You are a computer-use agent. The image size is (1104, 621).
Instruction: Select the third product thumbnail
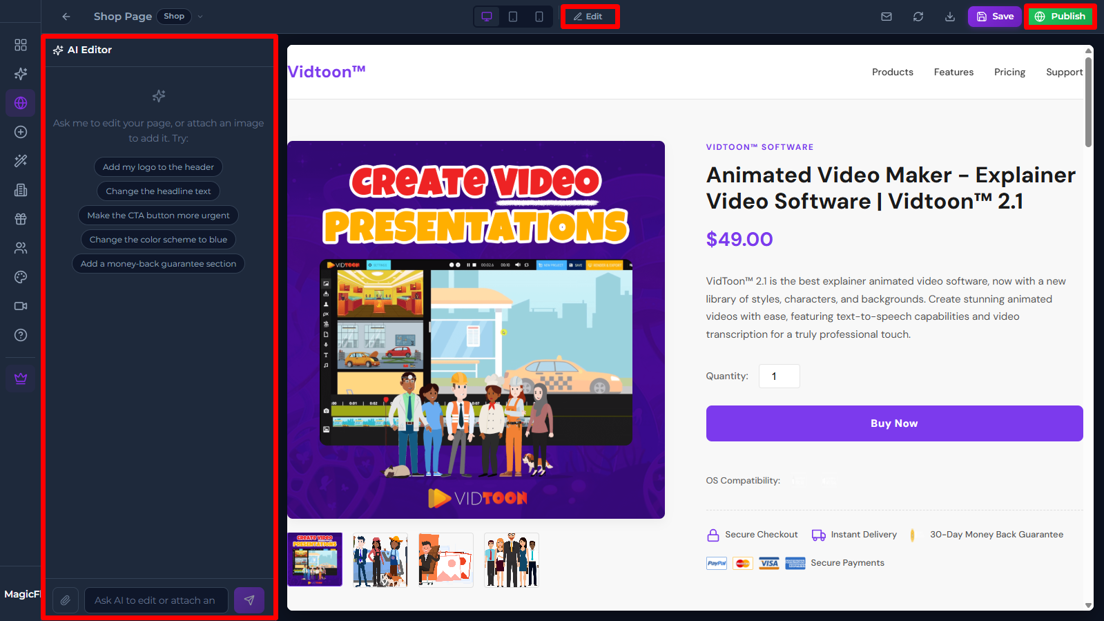coord(446,560)
